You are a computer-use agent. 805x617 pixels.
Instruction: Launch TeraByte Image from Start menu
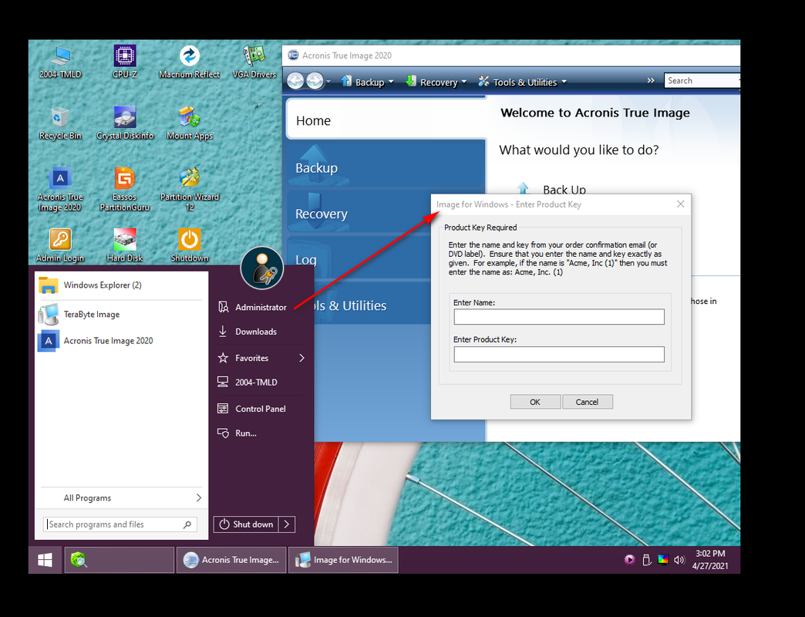tap(120, 314)
